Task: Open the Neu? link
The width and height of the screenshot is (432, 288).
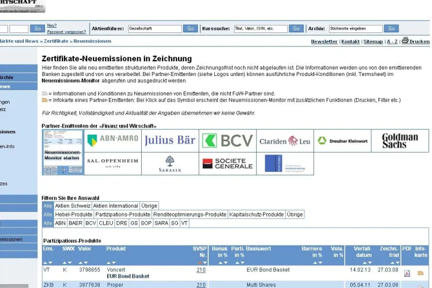Action: [52, 26]
